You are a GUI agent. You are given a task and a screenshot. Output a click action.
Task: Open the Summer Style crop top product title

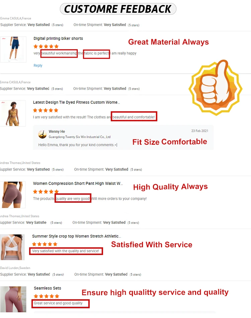click(x=76, y=236)
